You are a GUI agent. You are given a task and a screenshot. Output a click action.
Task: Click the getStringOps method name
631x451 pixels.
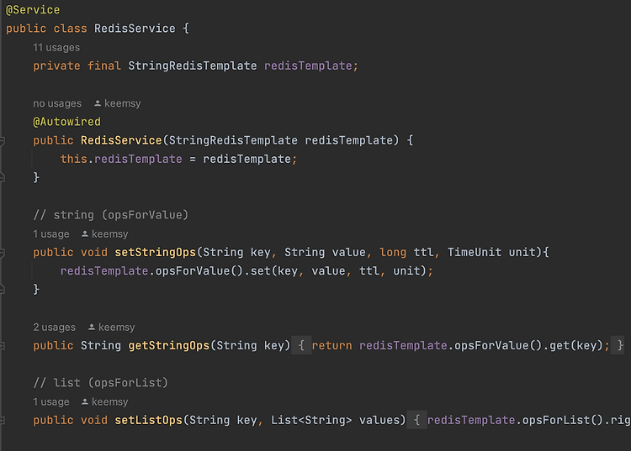point(169,345)
